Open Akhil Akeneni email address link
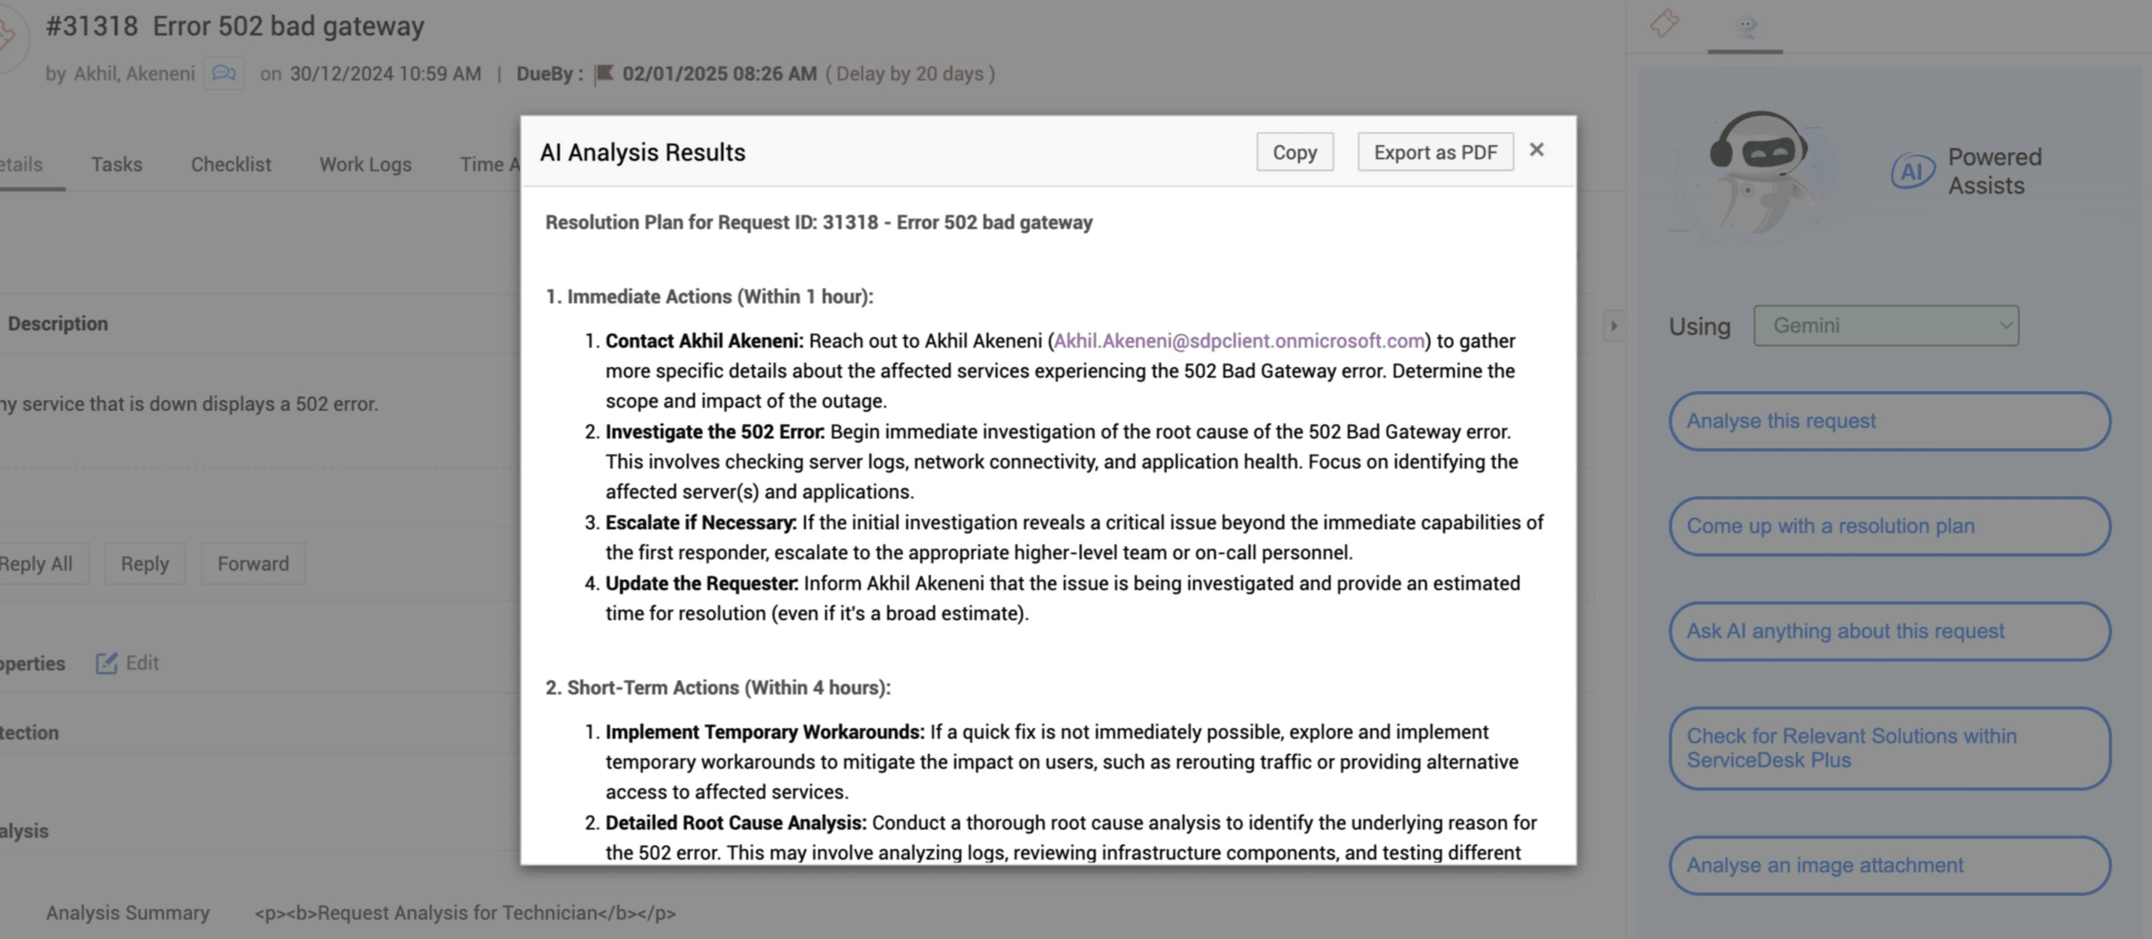 click(1239, 341)
